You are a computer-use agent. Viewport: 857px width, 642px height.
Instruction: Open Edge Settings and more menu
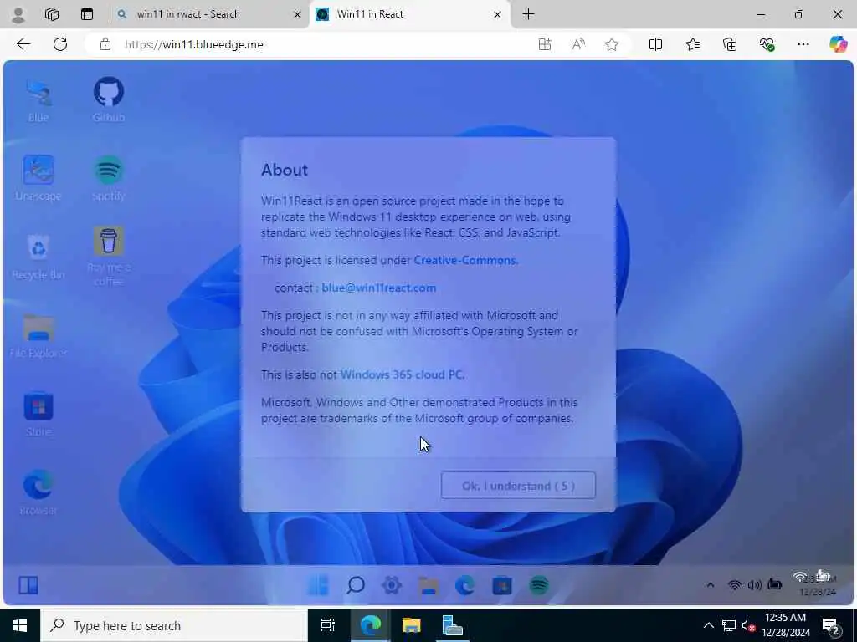pos(803,45)
